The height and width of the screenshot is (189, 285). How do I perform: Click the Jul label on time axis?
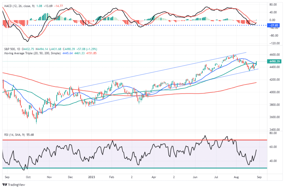tap(216, 177)
